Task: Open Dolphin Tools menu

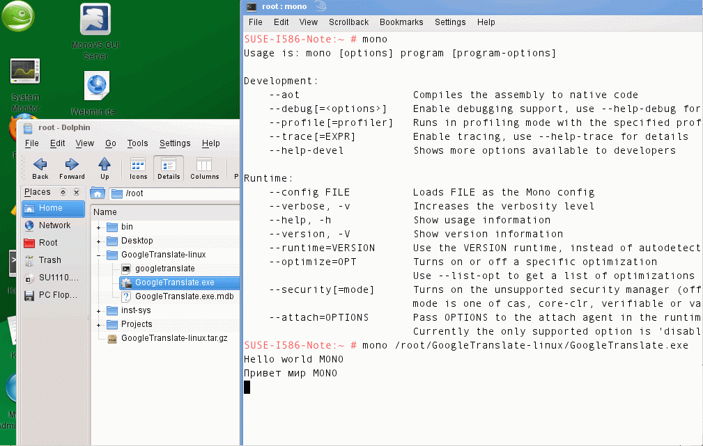Action: (137, 143)
